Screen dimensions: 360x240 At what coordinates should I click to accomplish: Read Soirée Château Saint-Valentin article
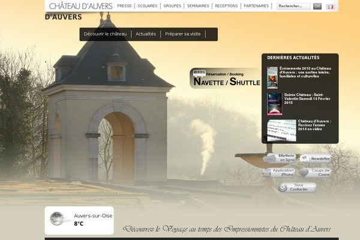click(307, 99)
